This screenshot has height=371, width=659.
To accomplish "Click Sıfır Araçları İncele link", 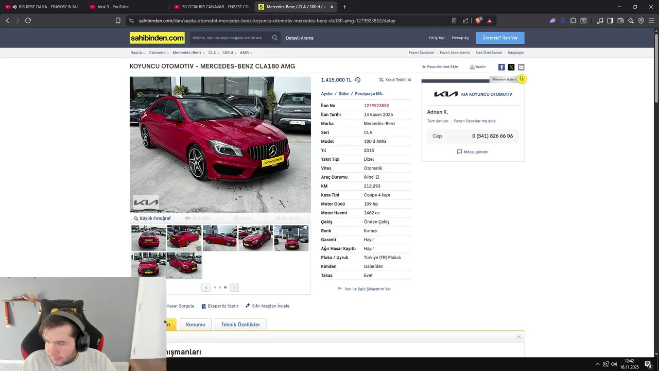I will pos(267,306).
